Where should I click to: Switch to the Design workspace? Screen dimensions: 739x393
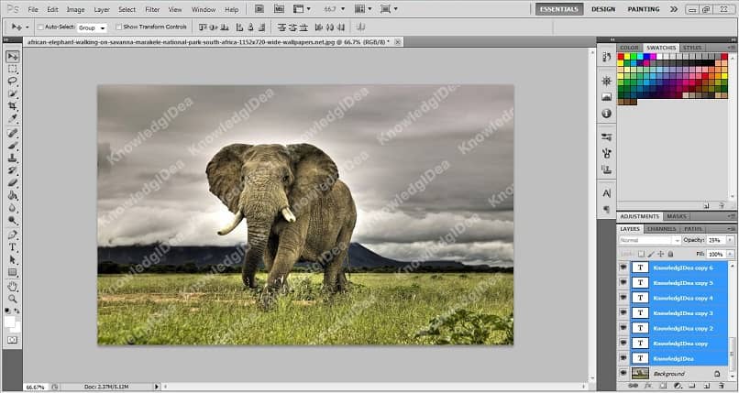[603, 9]
